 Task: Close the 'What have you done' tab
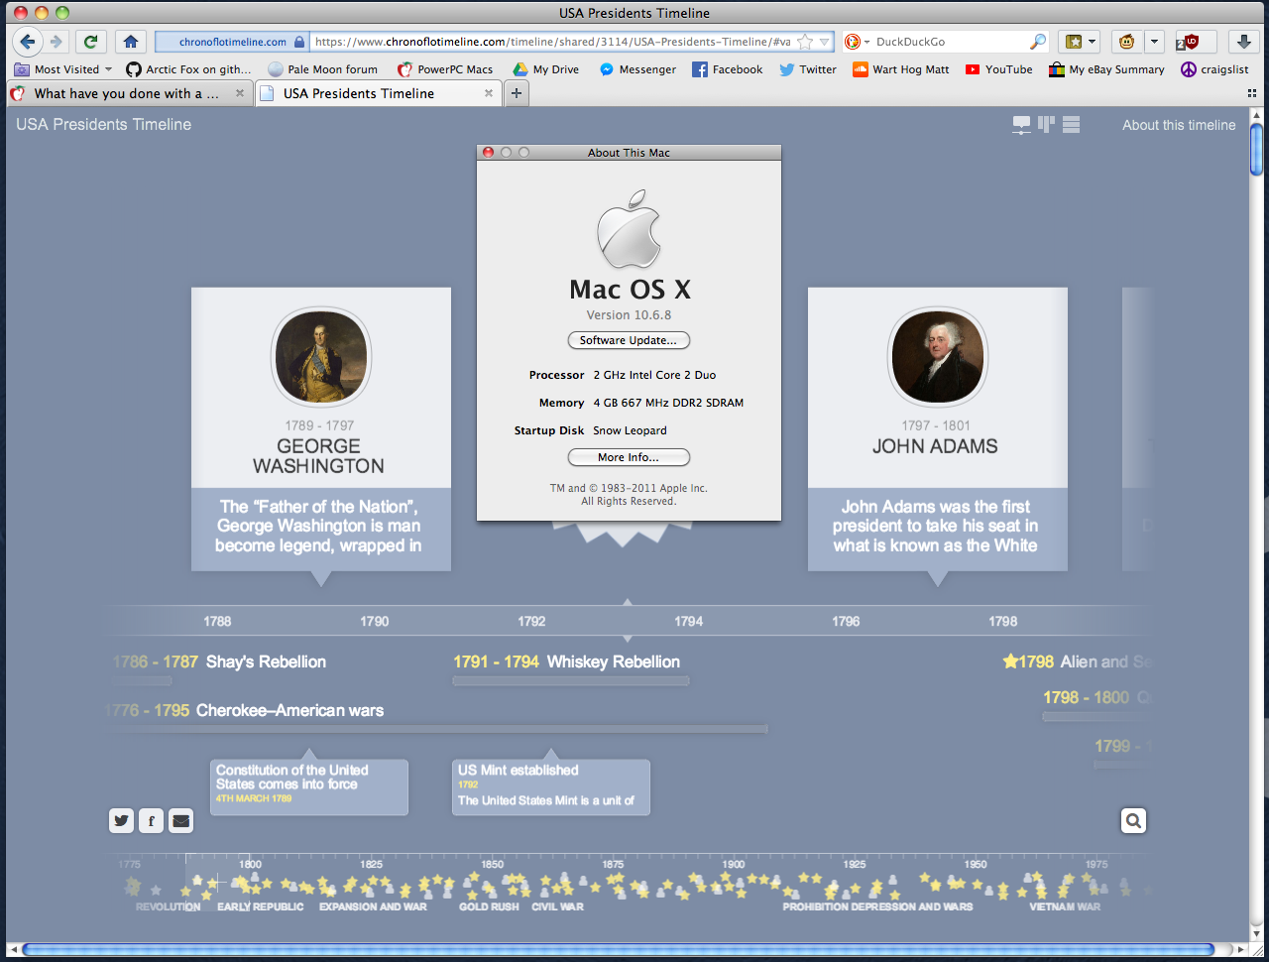pyautogui.click(x=240, y=93)
